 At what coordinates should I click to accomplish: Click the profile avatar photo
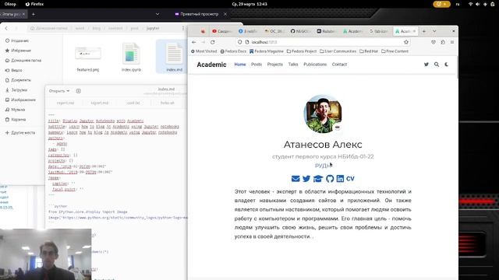tap(323, 114)
